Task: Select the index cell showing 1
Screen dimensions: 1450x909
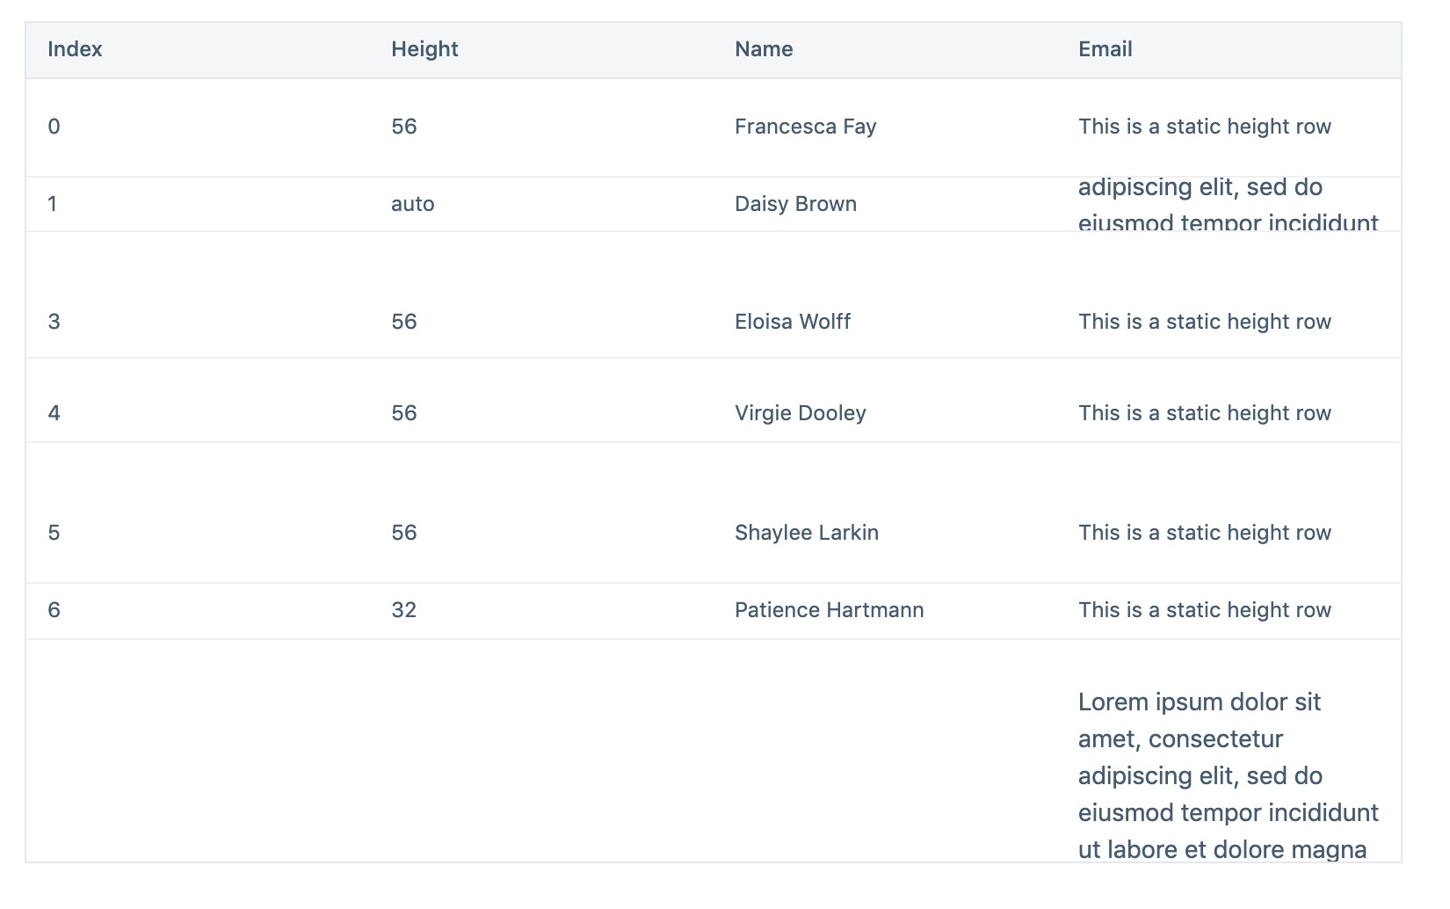Action: pos(53,204)
